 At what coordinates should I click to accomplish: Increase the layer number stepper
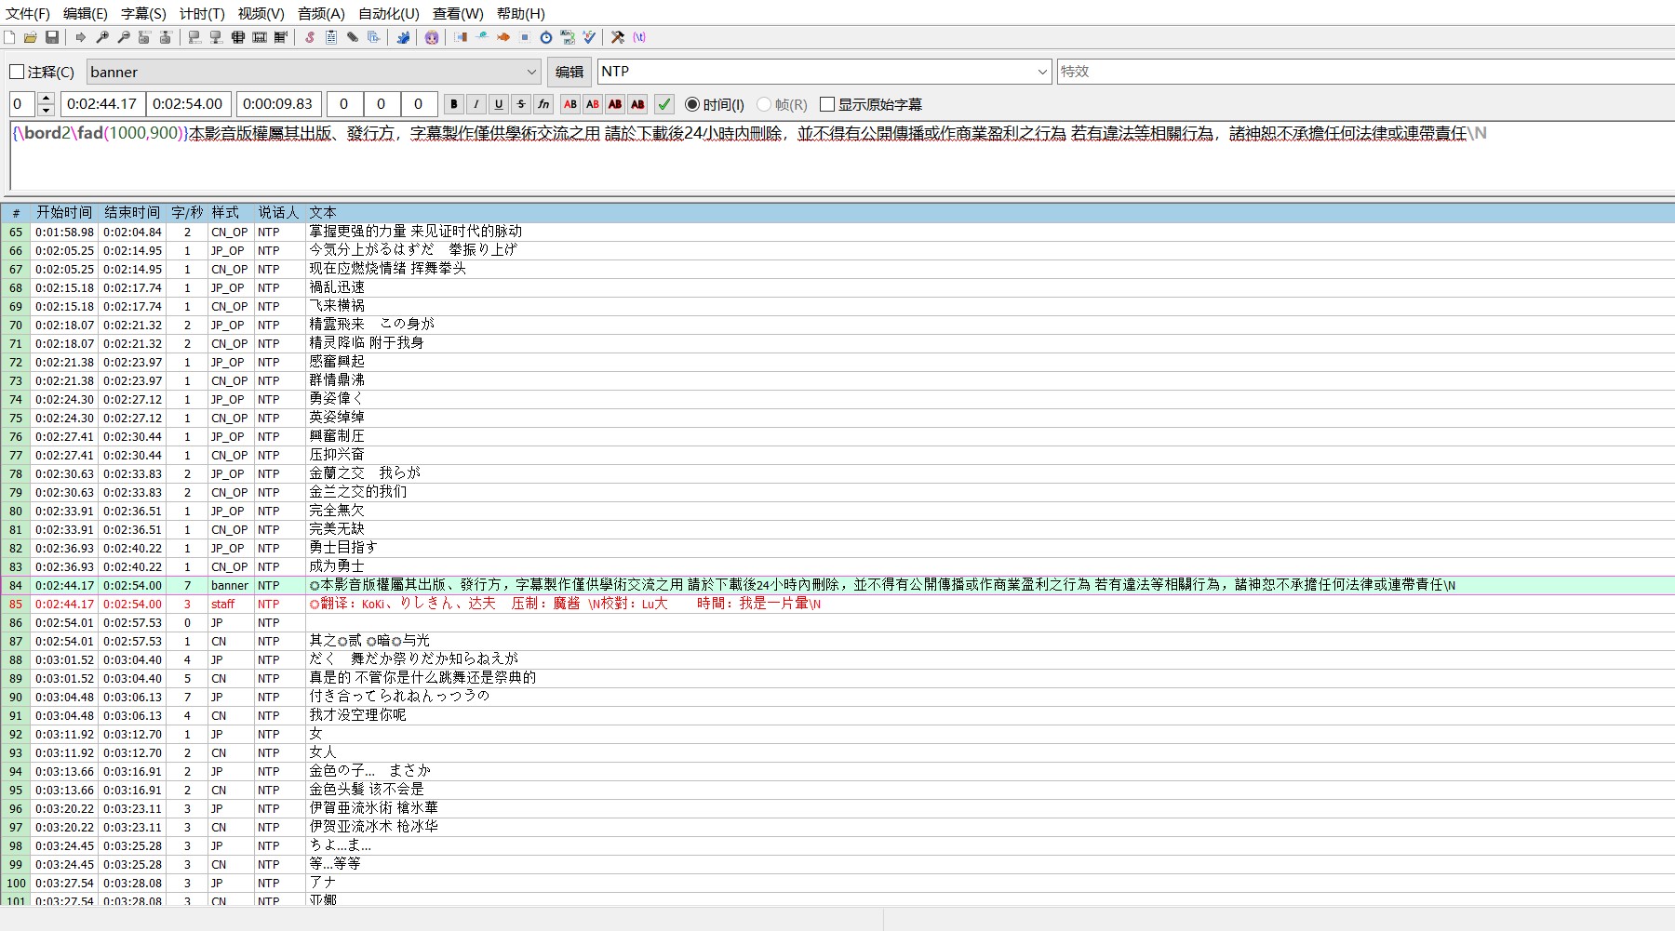pyautogui.click(x=46, y=98)
